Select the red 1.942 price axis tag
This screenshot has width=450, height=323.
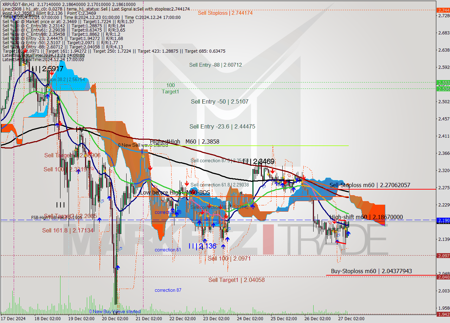point(443,314)
